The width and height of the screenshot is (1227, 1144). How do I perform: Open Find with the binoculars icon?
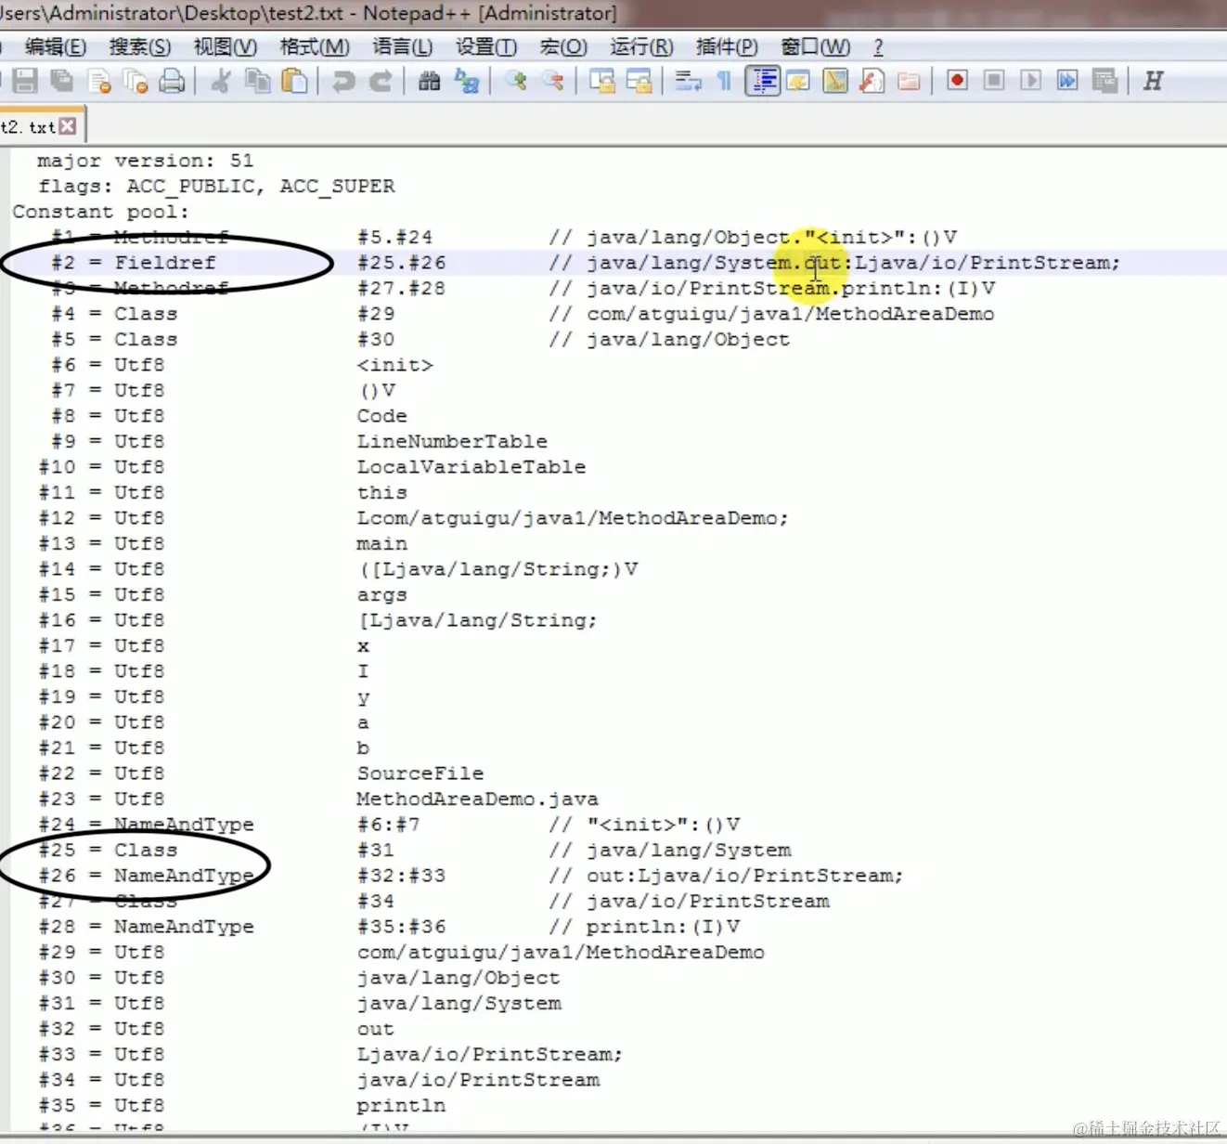pos(429,81)
